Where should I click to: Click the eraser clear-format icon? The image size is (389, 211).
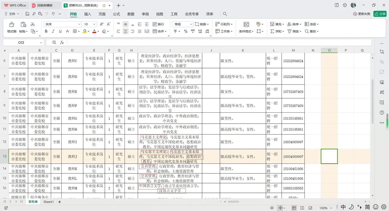pyautogui.click(x=104, y=31)
